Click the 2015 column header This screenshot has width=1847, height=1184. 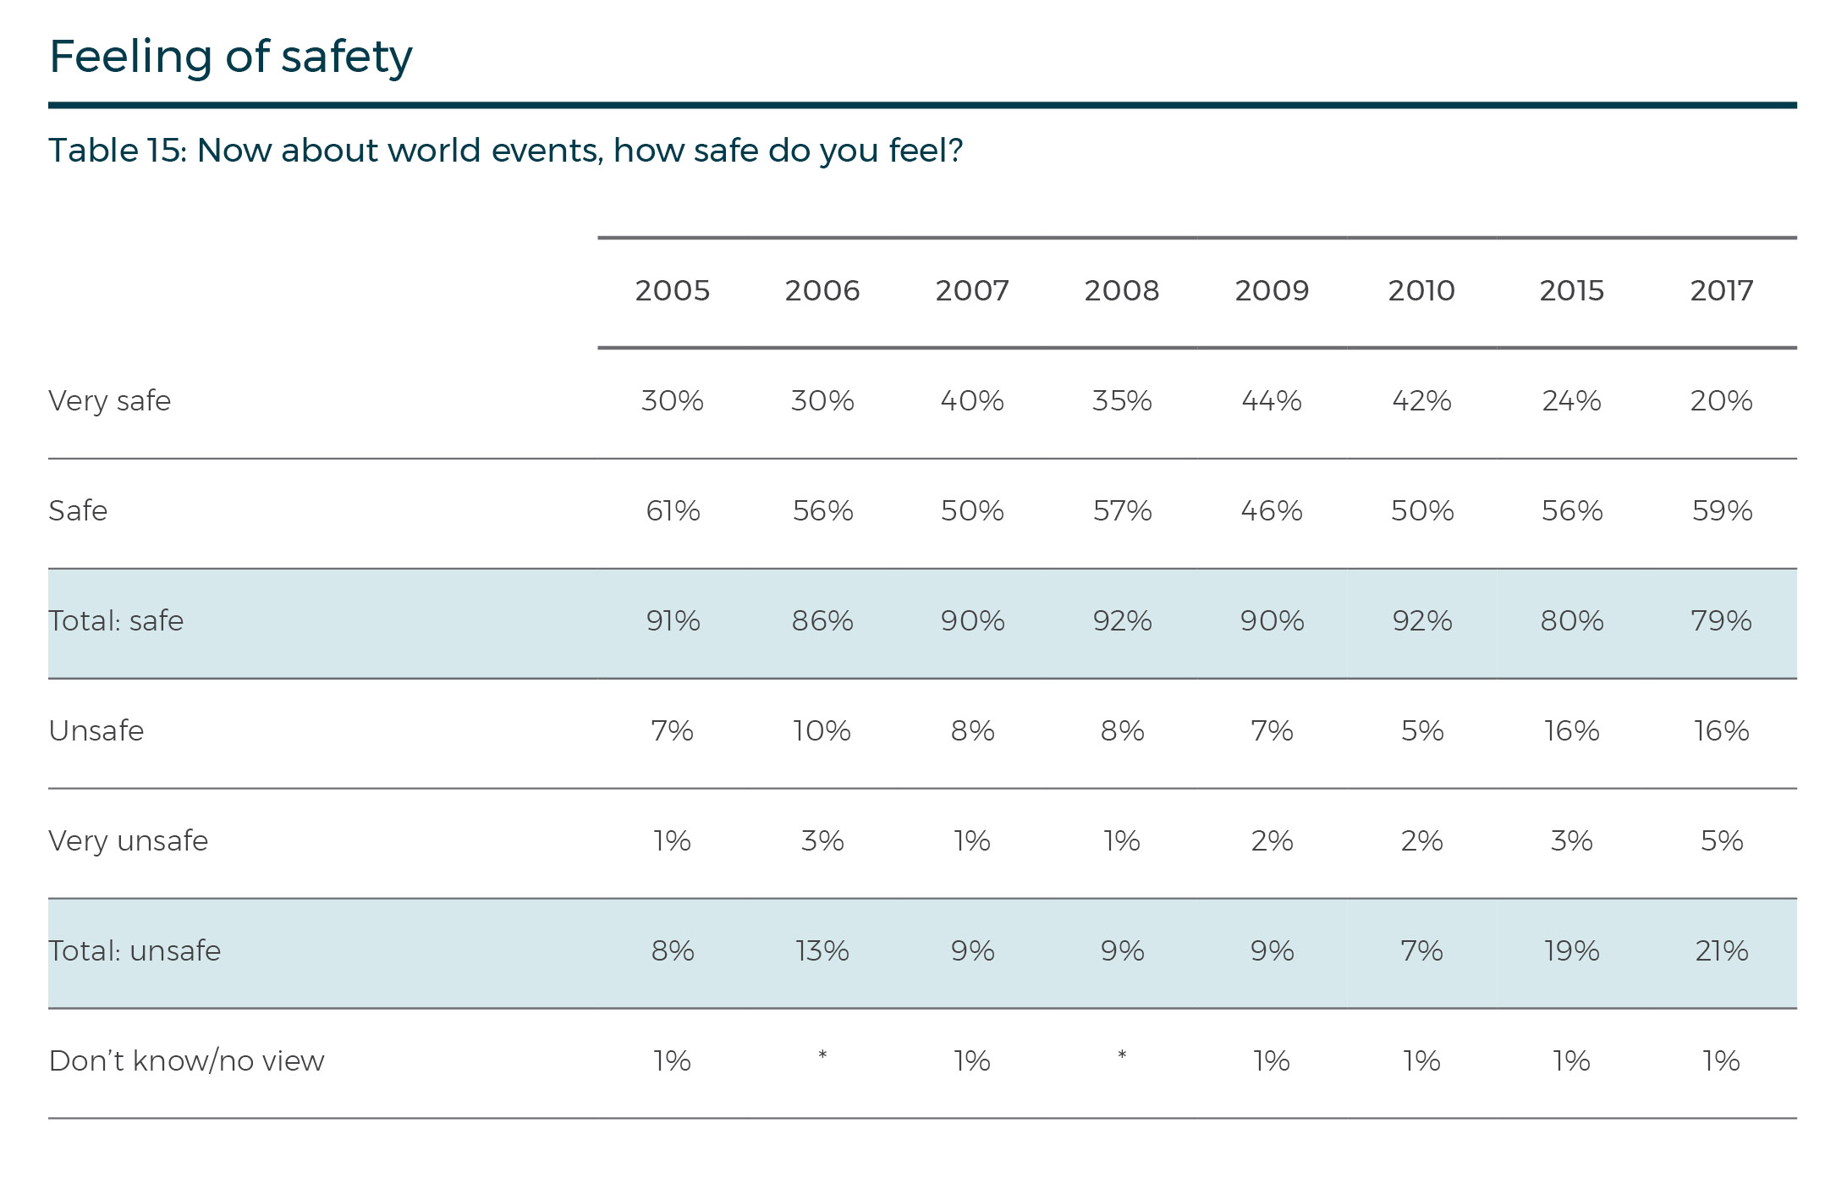coord(1571,291)
